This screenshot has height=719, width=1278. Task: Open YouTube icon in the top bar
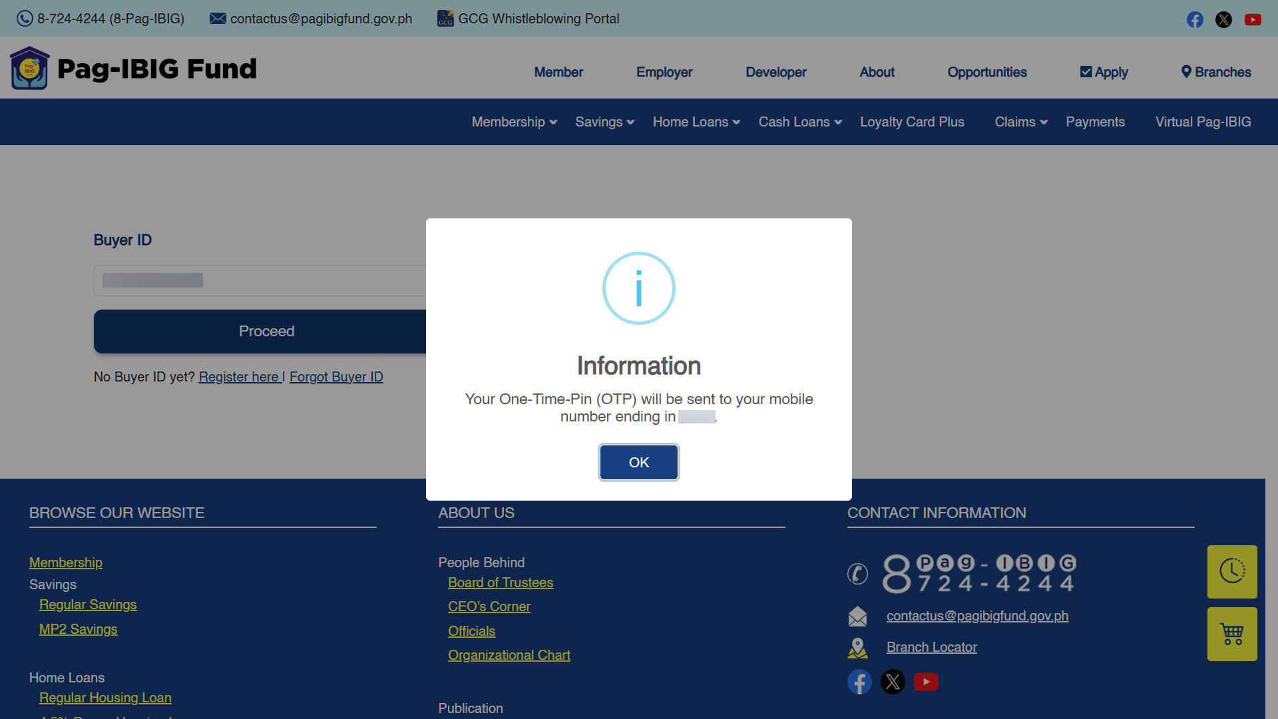tap(1253, 19)
